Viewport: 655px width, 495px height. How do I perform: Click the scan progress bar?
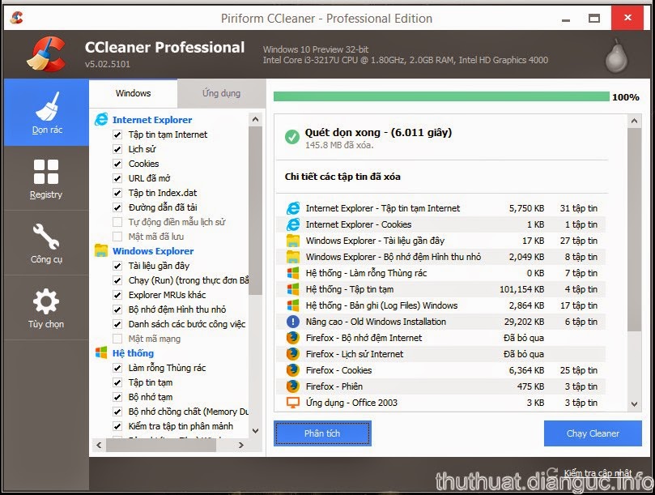(441, 96)
